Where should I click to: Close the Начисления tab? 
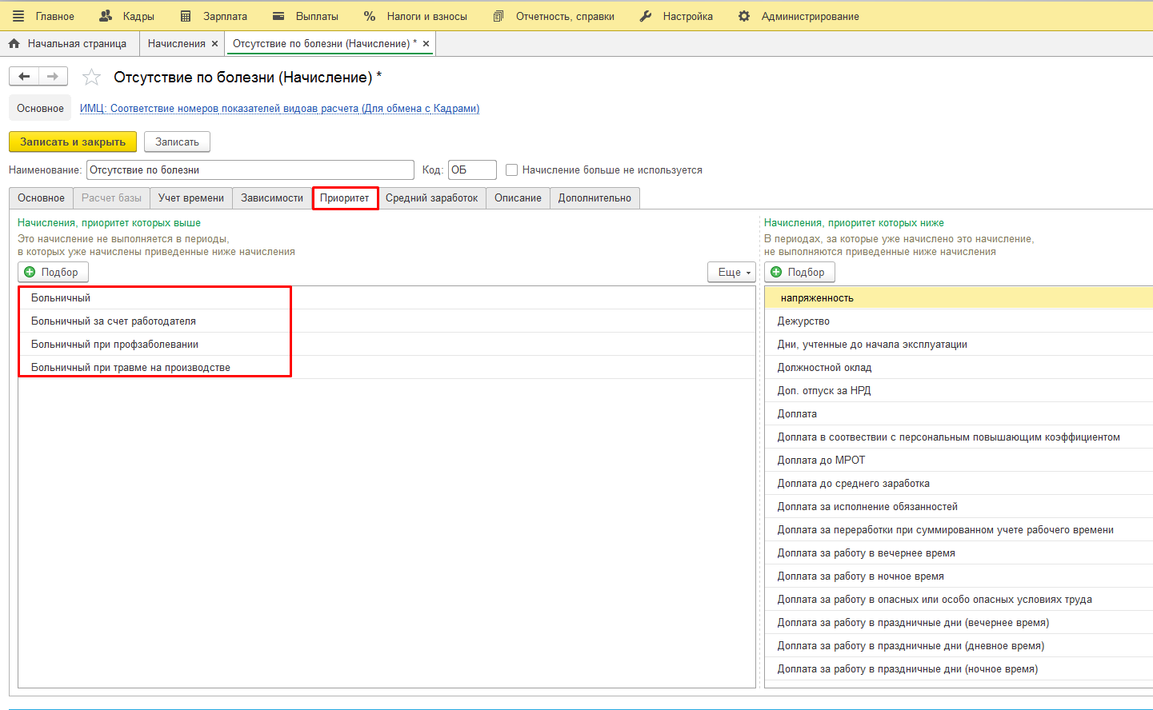[x=214, y=44]
